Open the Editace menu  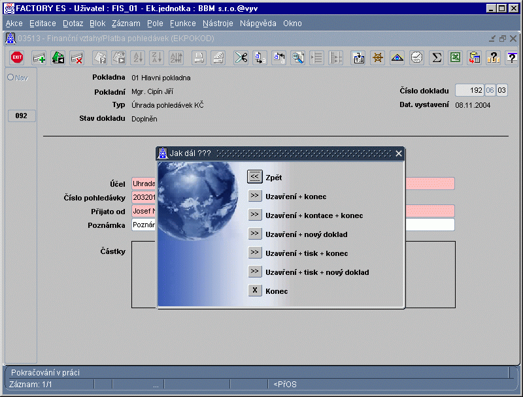tap(42, 24)
